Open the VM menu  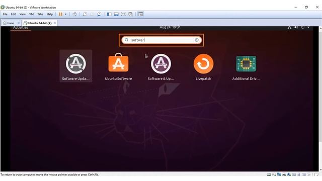[x=31, y=14]
